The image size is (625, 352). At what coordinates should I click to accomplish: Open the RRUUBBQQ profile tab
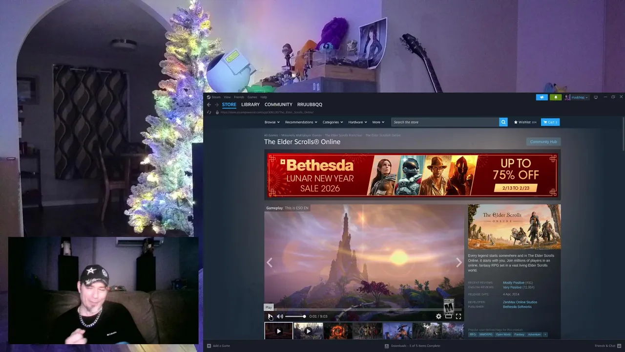(x=310, y=105)
